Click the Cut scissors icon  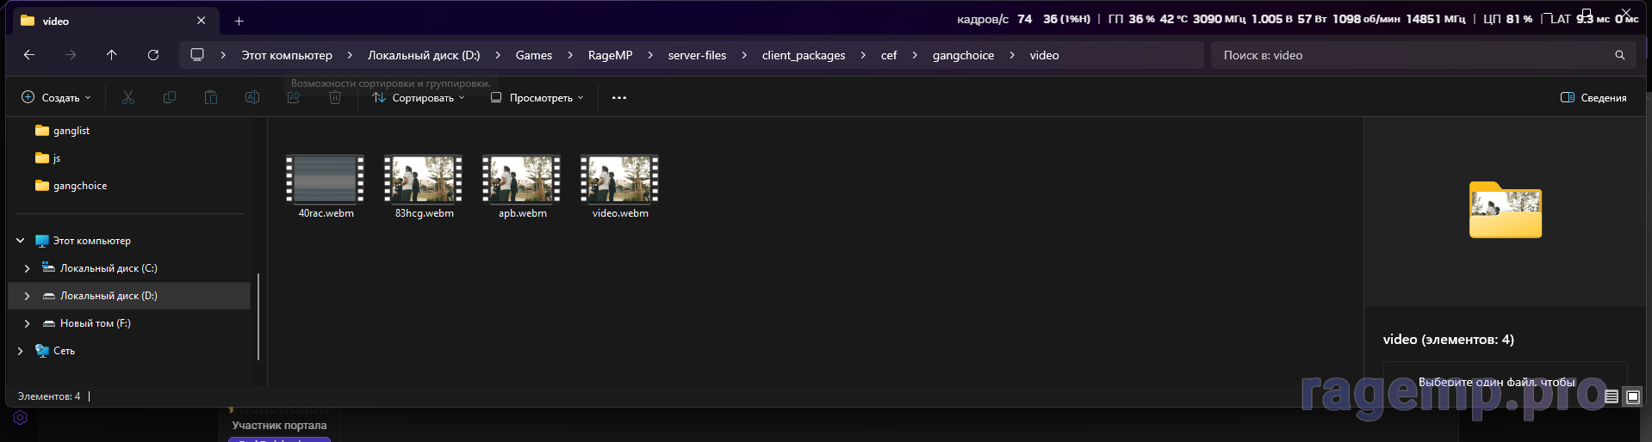coord(128,98)
